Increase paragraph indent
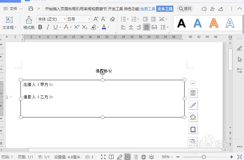 click(x=153, y=19)
